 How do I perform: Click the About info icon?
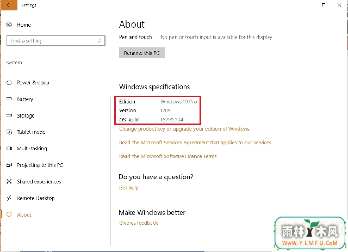tap(9, 214)
